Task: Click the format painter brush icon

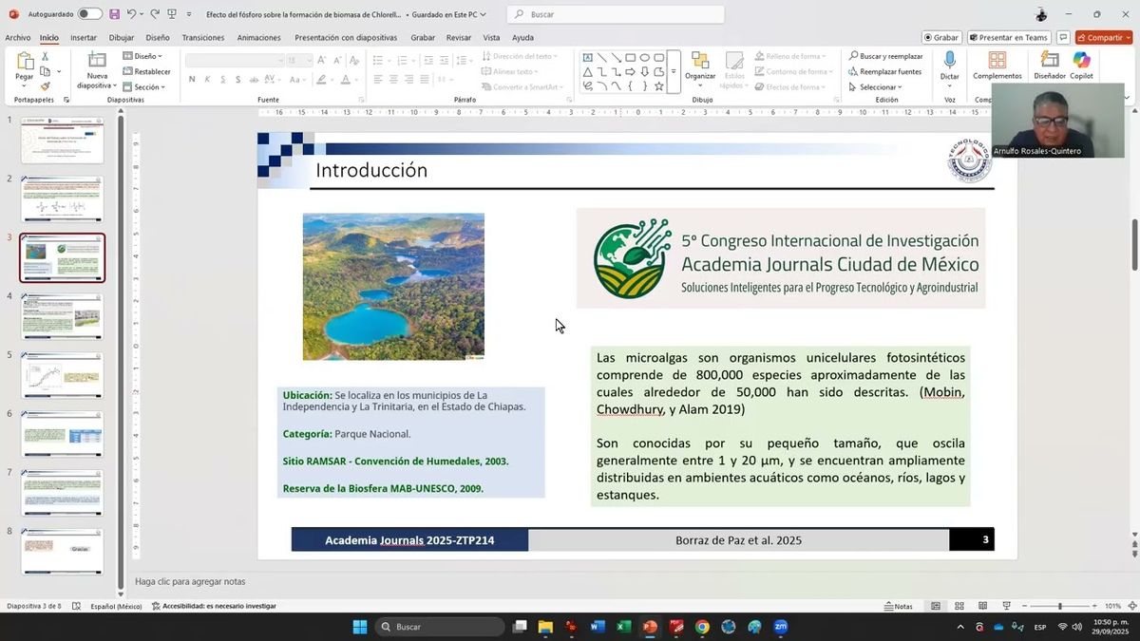Action: [x=45, y=86]
